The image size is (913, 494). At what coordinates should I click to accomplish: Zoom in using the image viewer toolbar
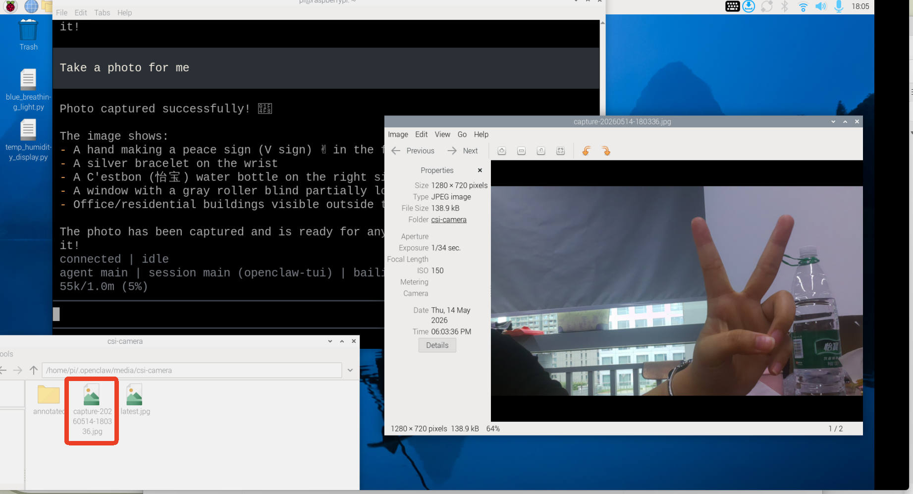pos(502,151)
